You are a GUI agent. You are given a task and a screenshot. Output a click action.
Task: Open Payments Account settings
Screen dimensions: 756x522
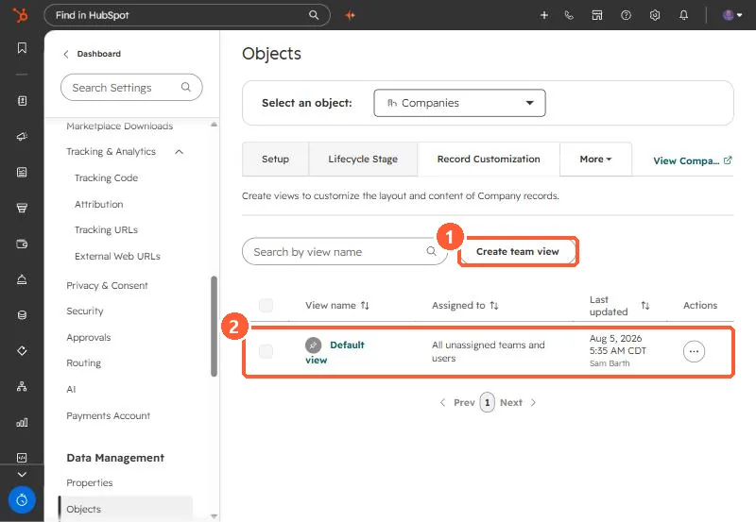click(x=108, y=416)
